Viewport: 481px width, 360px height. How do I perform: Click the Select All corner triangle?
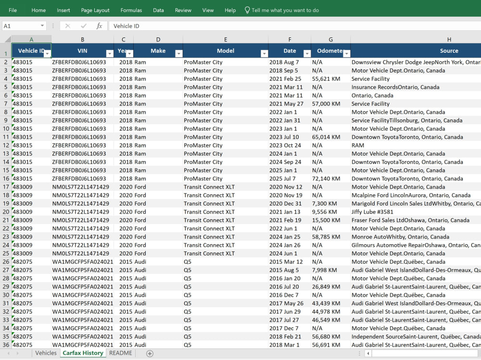pyautogui.click(x=8, y=39)
